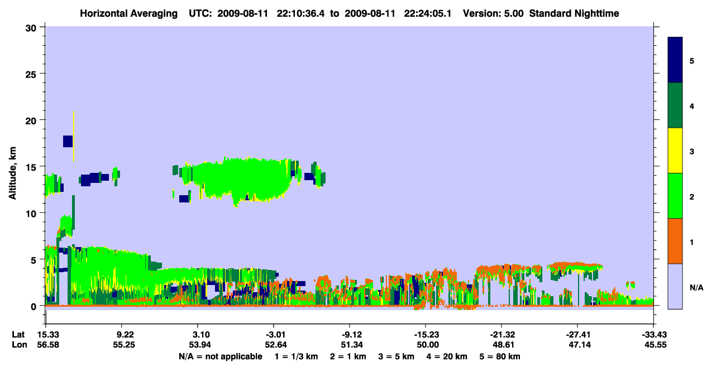Click the latitude value '-15.23'
This screenshot has height=372, width=726.
(425, 335)
